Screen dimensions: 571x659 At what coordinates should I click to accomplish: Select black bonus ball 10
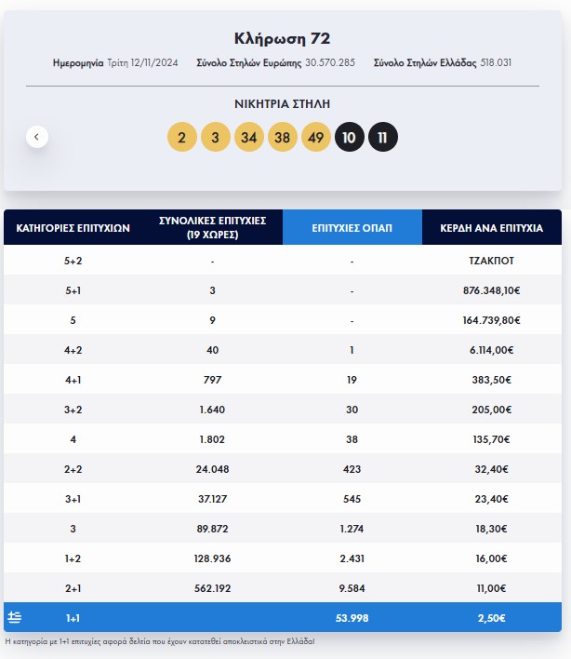coord(350,137)
